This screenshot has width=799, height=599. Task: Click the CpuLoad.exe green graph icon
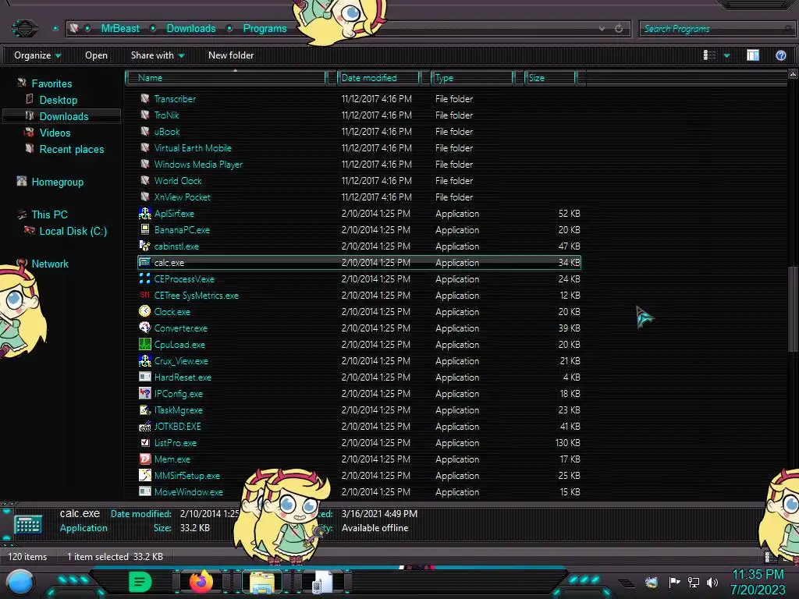(x=144, y=344)
